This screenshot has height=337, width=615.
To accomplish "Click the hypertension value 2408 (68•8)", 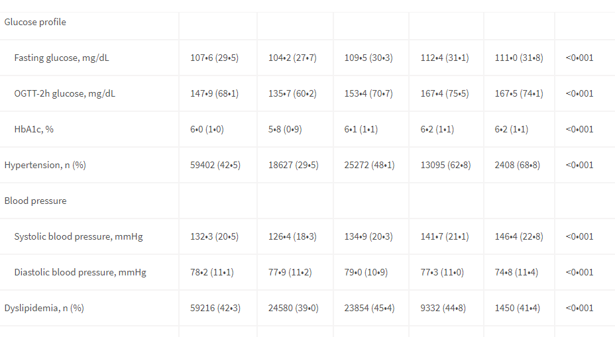I will pyautogui.click(x=517, y=165).
